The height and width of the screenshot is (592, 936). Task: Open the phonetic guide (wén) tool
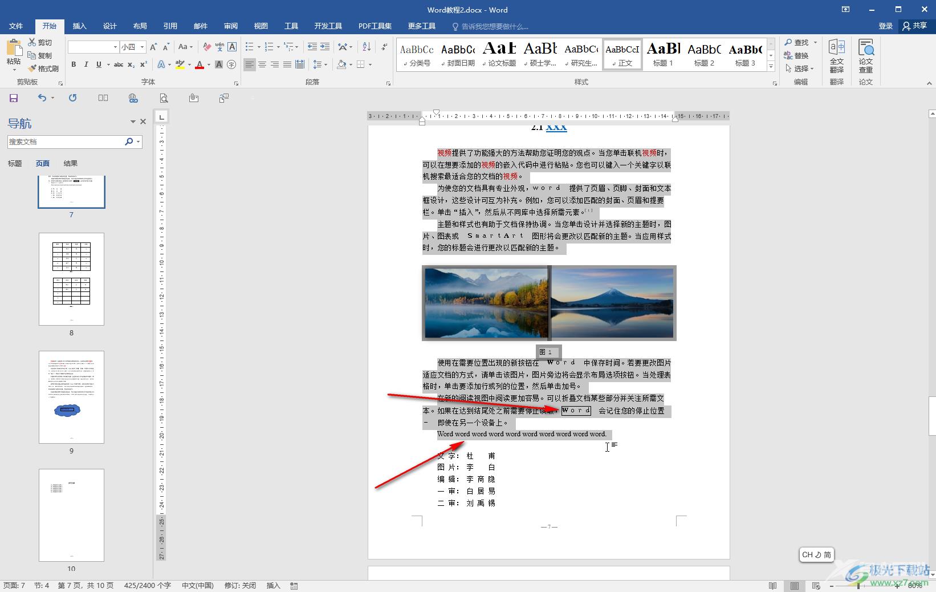tap(219, 47)
